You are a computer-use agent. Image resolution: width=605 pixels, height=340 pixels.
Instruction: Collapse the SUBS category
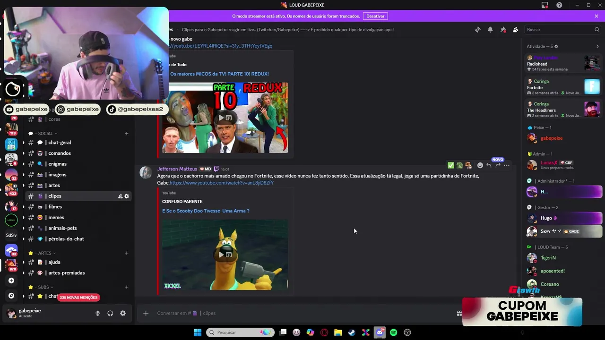click(43, 287)
